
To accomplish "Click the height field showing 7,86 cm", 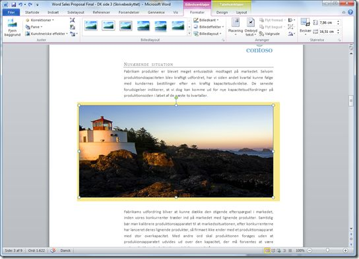I will point(327,22).
